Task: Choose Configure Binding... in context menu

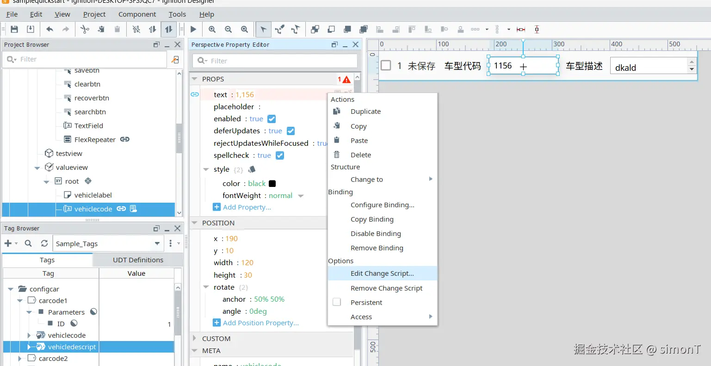Action: (382, 205)
